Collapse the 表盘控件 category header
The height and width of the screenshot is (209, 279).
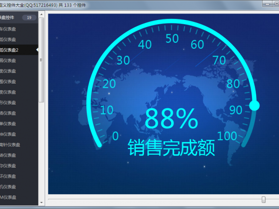click(x=10, y=18)
